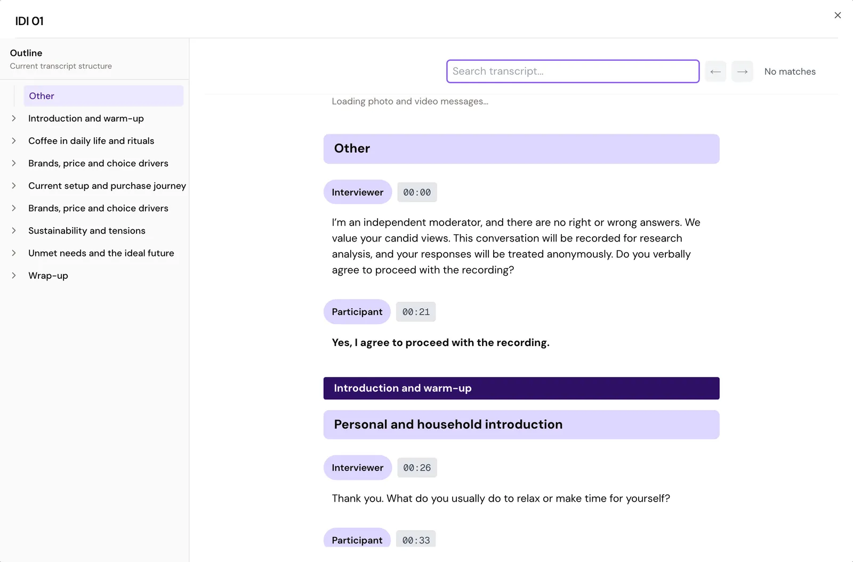Expand Coffee in daily life and rituals chevron
Screen dimensions: 853x562
pyautogui.click(x=14, y=141)
